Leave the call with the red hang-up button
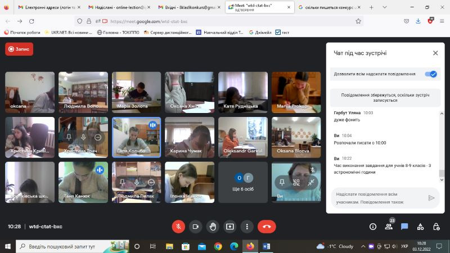450x253 pixels. pos(267,227)
